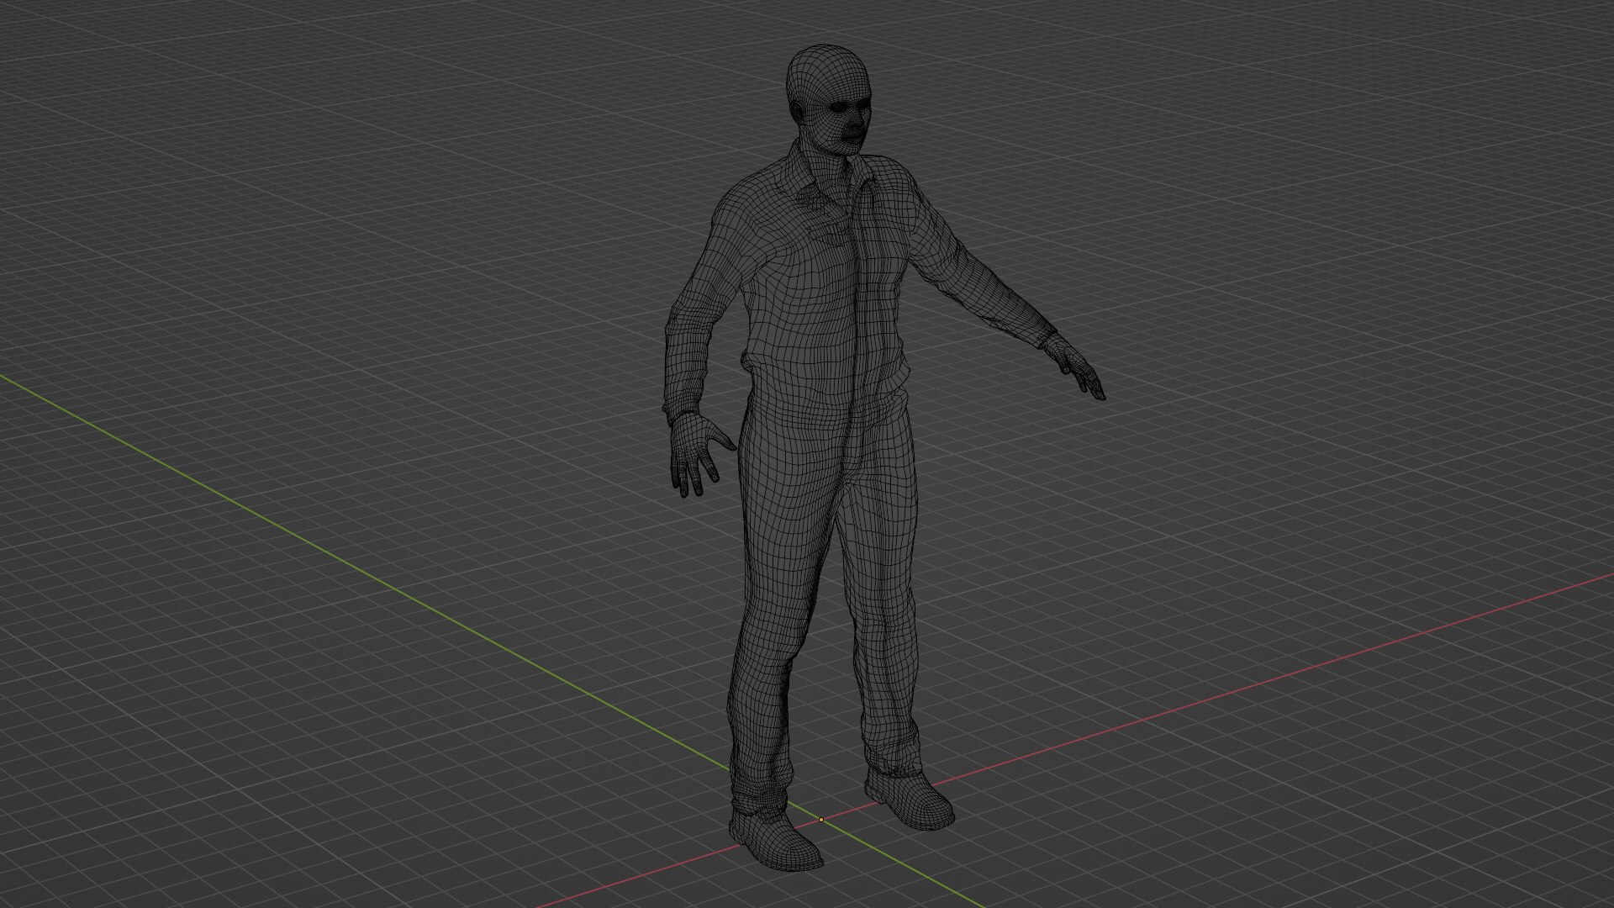The height and width of the screenshot is (908, 1614).
Task: Click the character's outstretched hand
Action: tap(1075, 367)
